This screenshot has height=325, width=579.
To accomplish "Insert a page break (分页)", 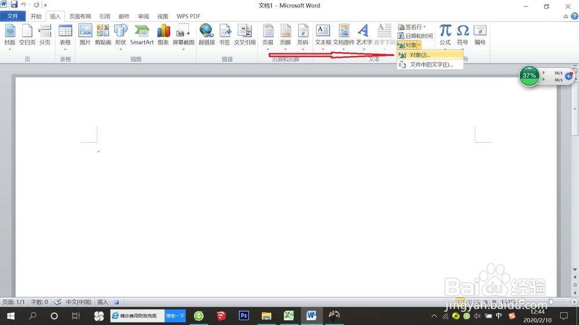I will 45,35.
